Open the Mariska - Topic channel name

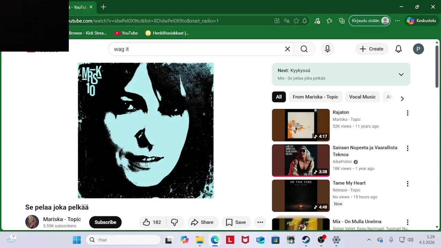[x=62, y=219]
